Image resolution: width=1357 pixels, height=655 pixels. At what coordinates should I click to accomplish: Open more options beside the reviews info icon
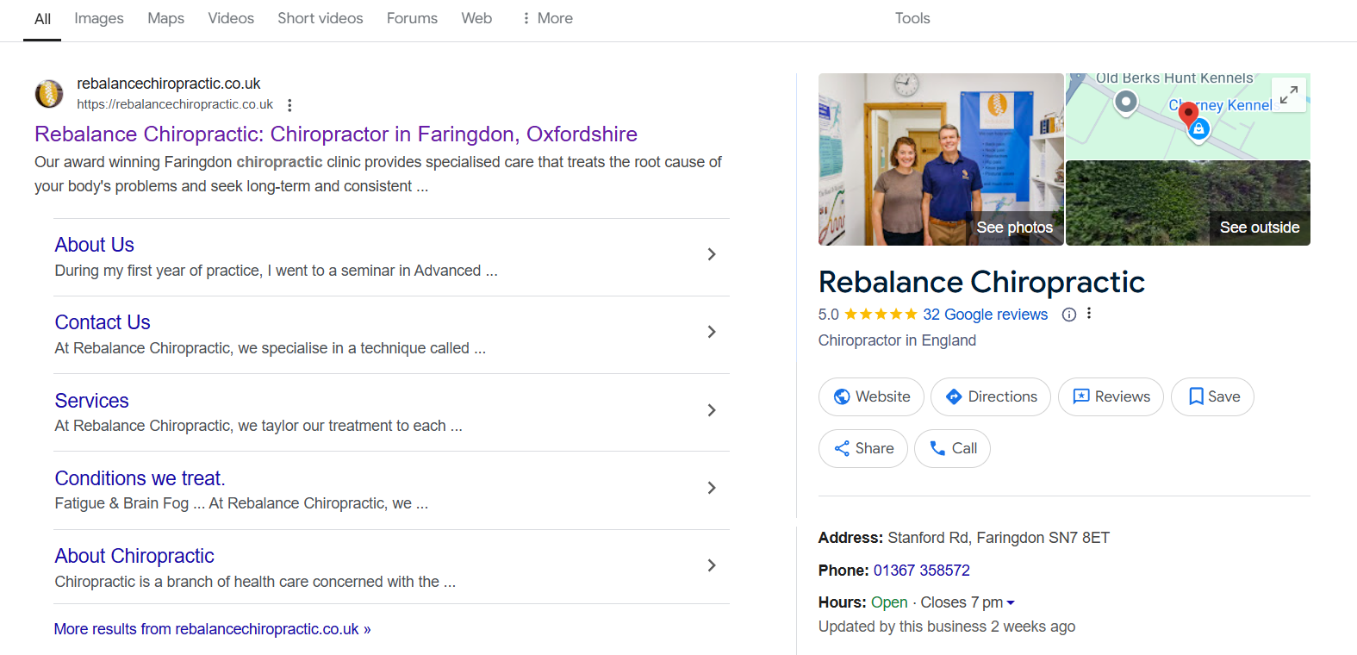pyautogui.click(x=1089, y=314)
